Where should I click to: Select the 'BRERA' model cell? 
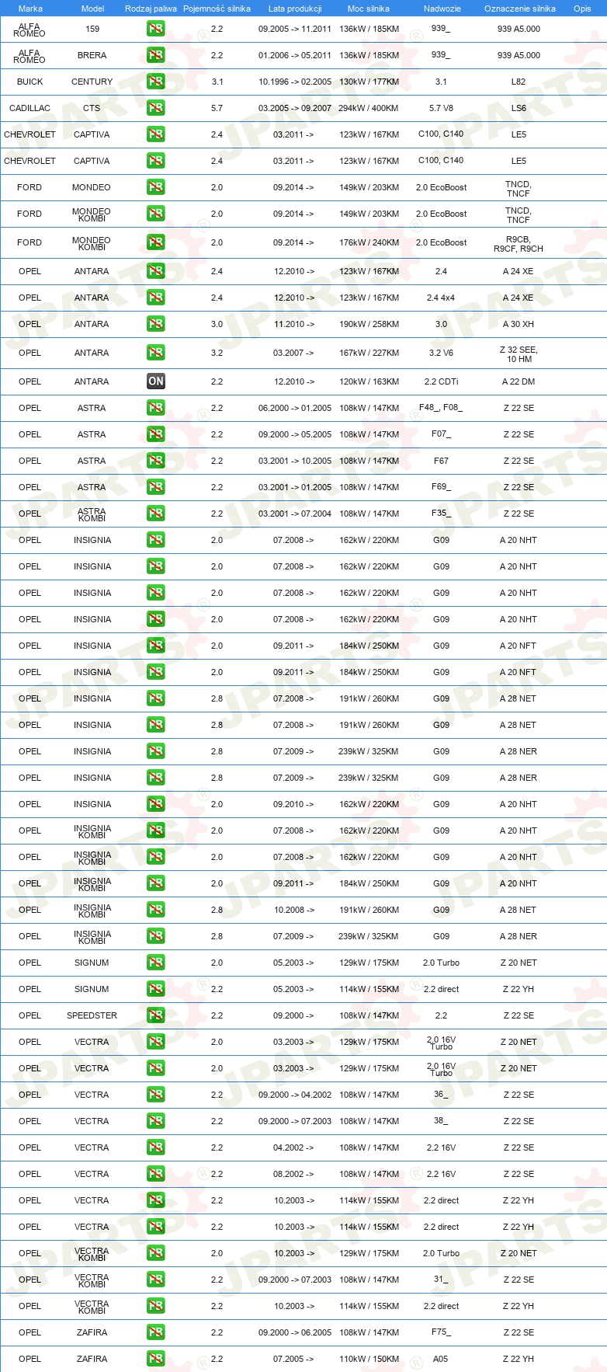pos(92,55)
